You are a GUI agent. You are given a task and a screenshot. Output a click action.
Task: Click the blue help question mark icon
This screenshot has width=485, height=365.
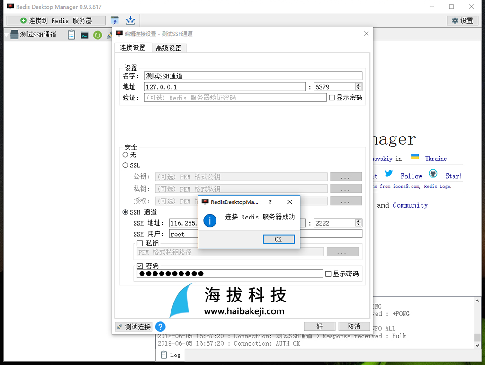pyautogui.click(x=160, y=327)
